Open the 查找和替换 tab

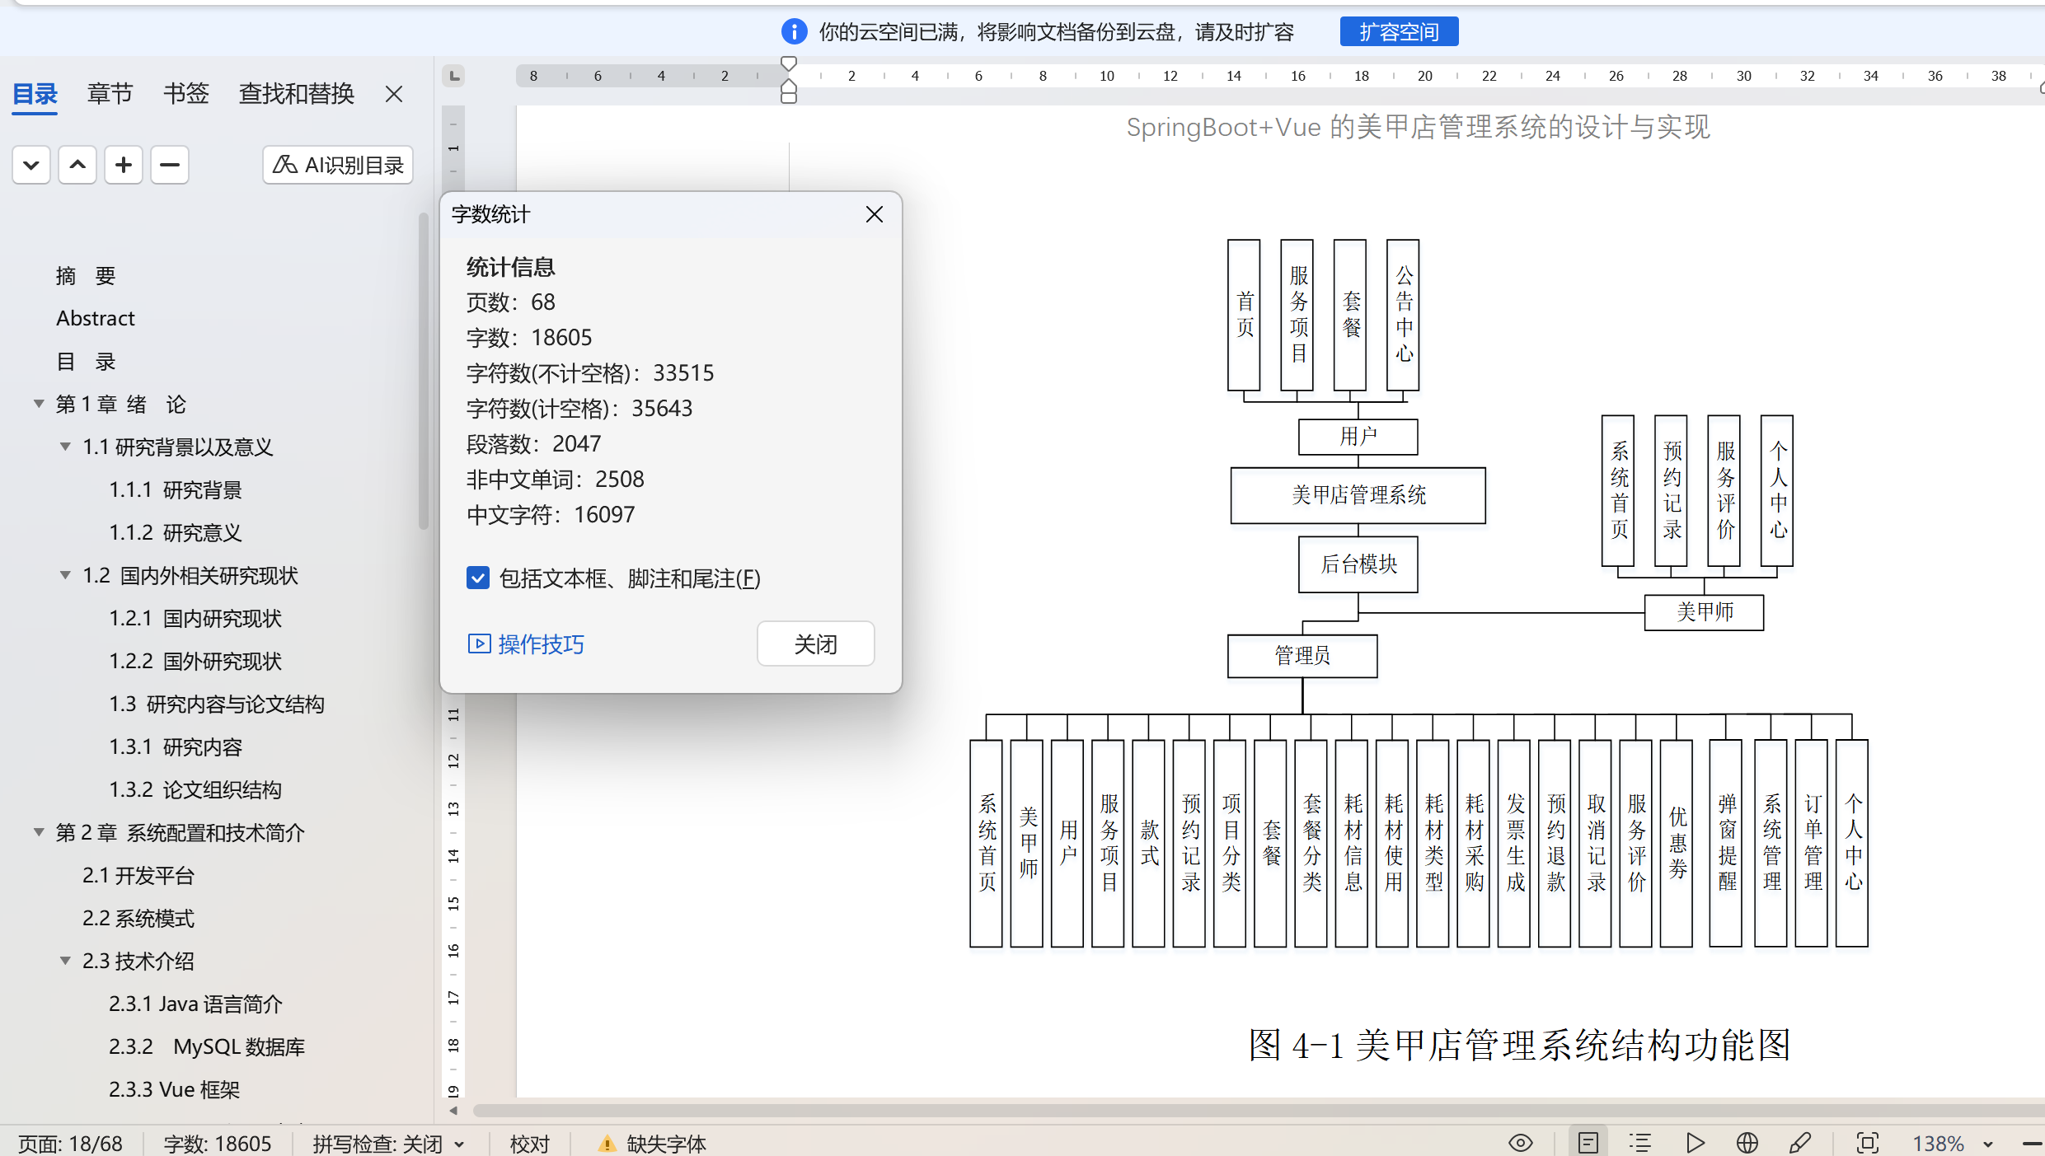296,94
